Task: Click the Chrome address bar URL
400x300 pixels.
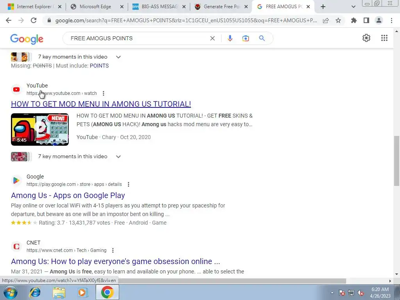Action: point(186,20)
